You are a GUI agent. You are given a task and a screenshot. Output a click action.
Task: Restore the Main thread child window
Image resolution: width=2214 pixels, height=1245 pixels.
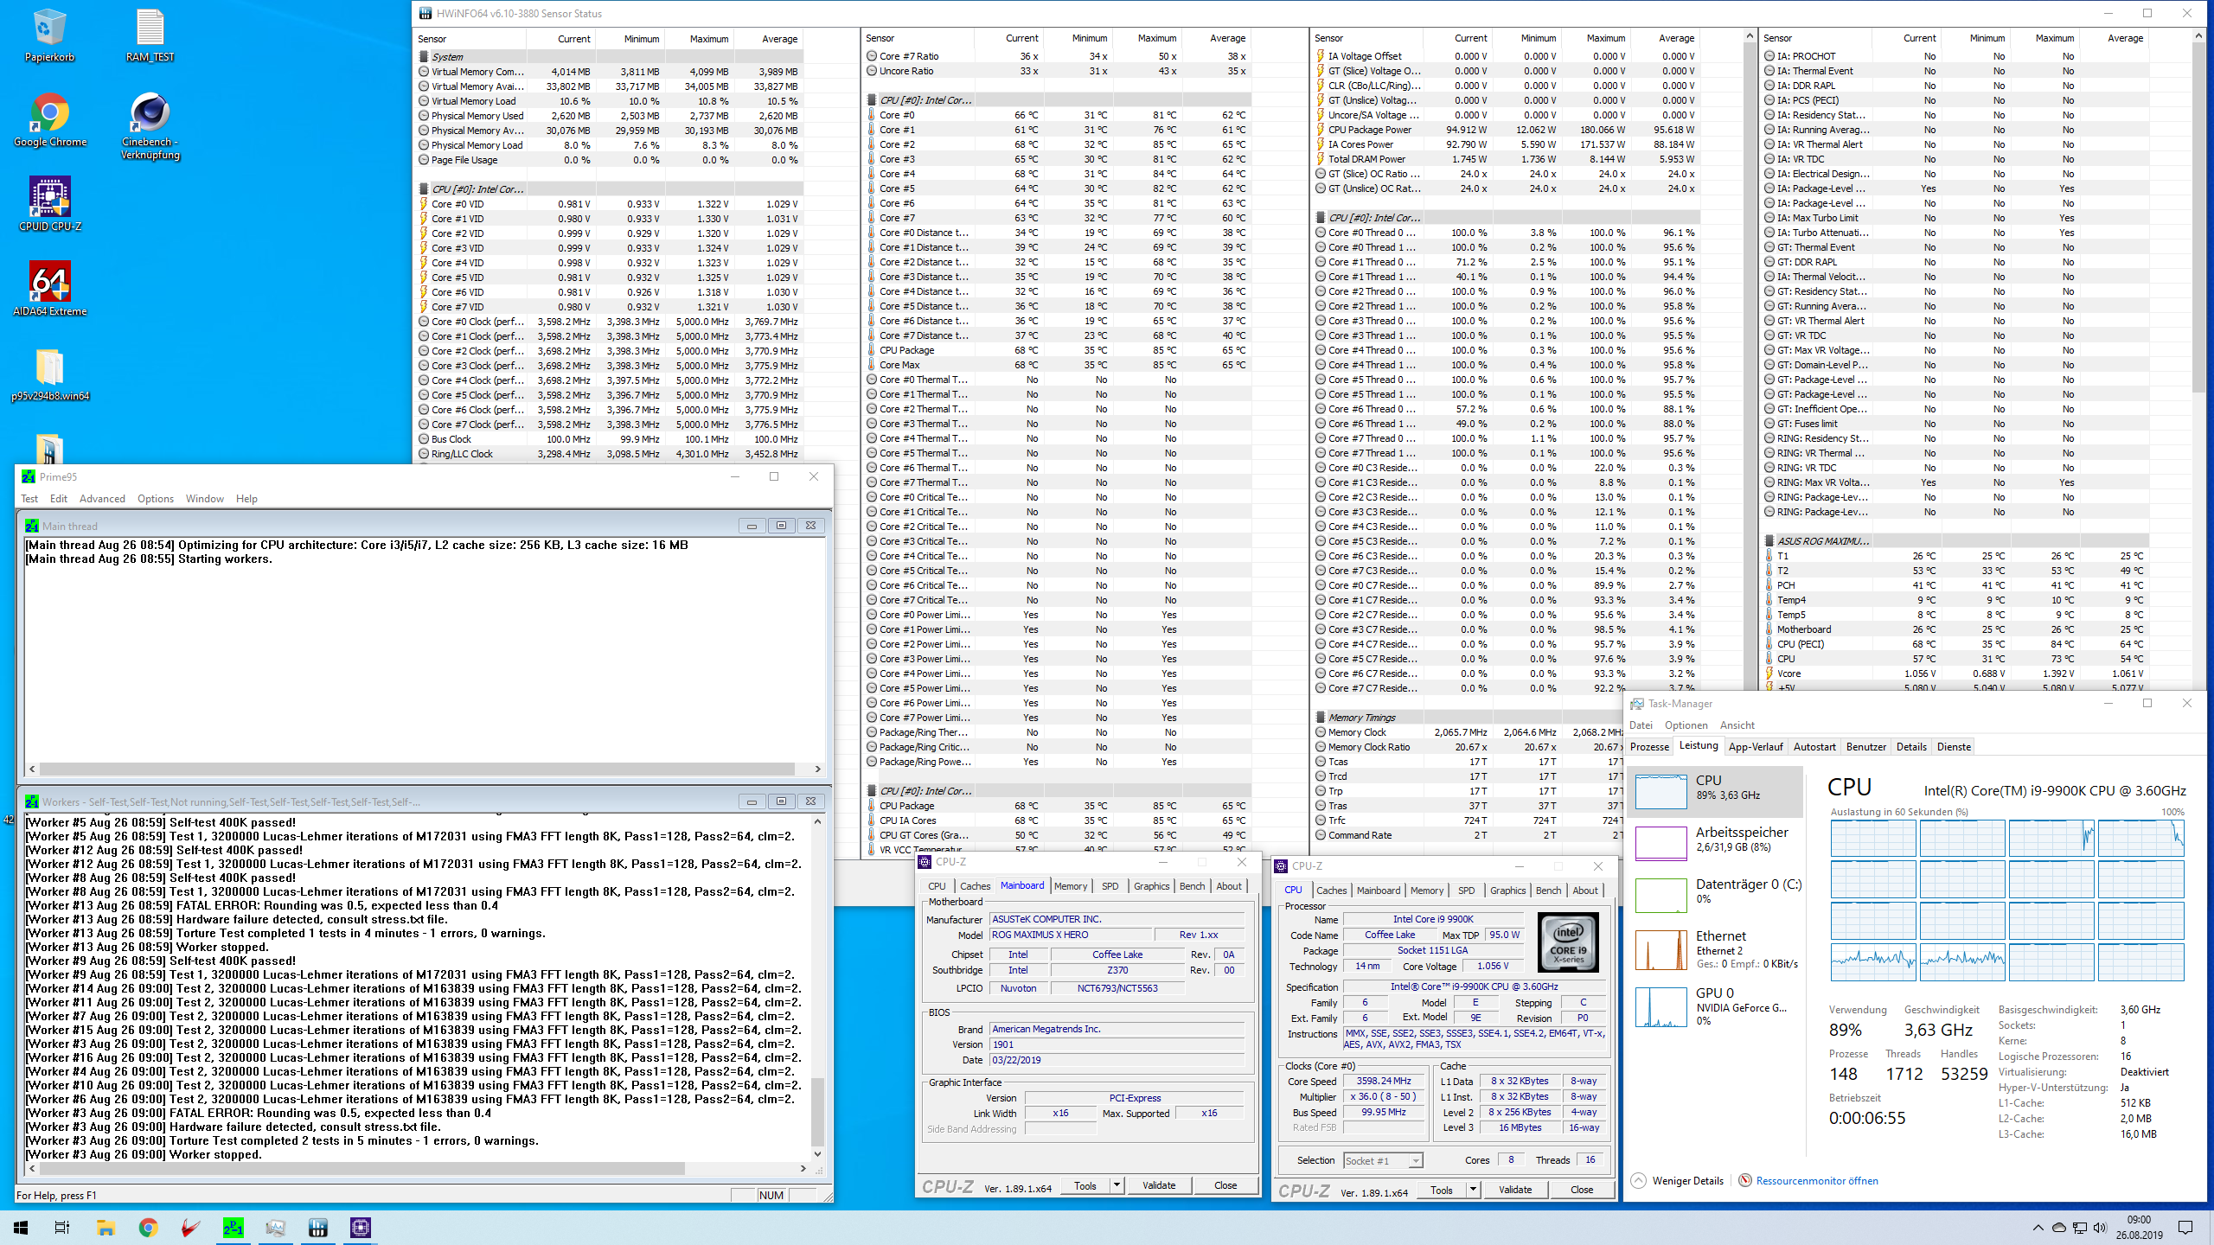click(x=781, y=526)
